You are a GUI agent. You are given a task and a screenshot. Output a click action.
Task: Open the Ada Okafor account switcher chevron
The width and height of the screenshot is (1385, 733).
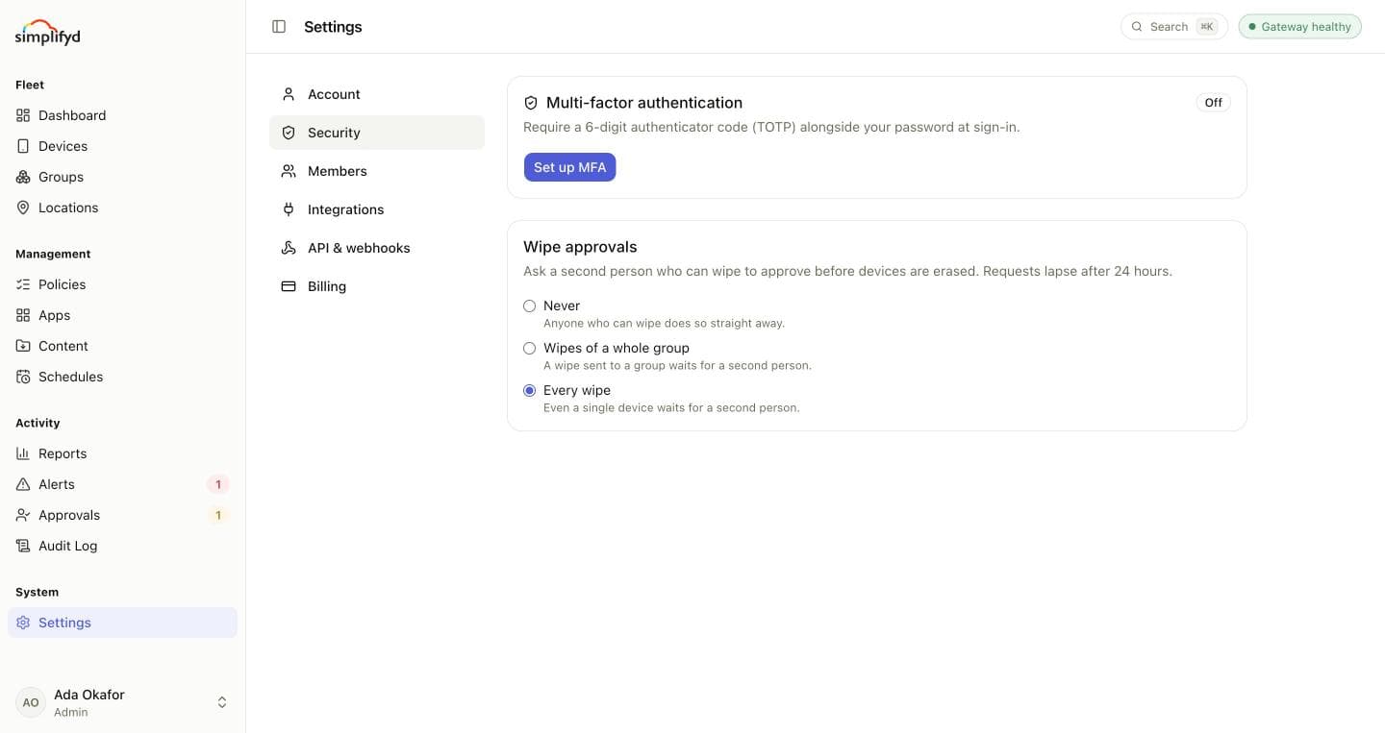coord(222,702)
